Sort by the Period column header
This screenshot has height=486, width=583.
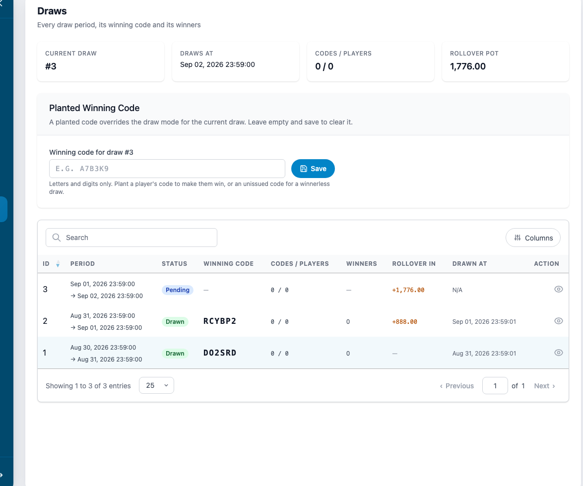click(x=82, y=264)
